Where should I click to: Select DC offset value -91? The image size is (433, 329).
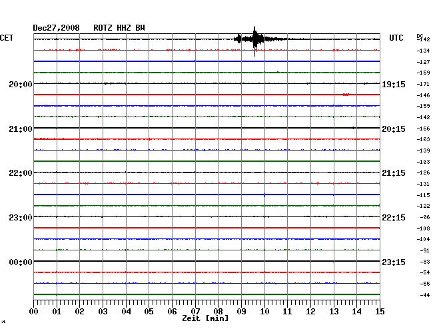425,250
